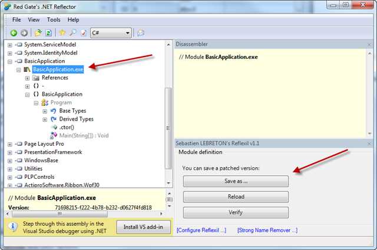Select the PLPControls assembly
Image resolution: width=377 pixels, height=250 pixels.
(x=39, y=176)
